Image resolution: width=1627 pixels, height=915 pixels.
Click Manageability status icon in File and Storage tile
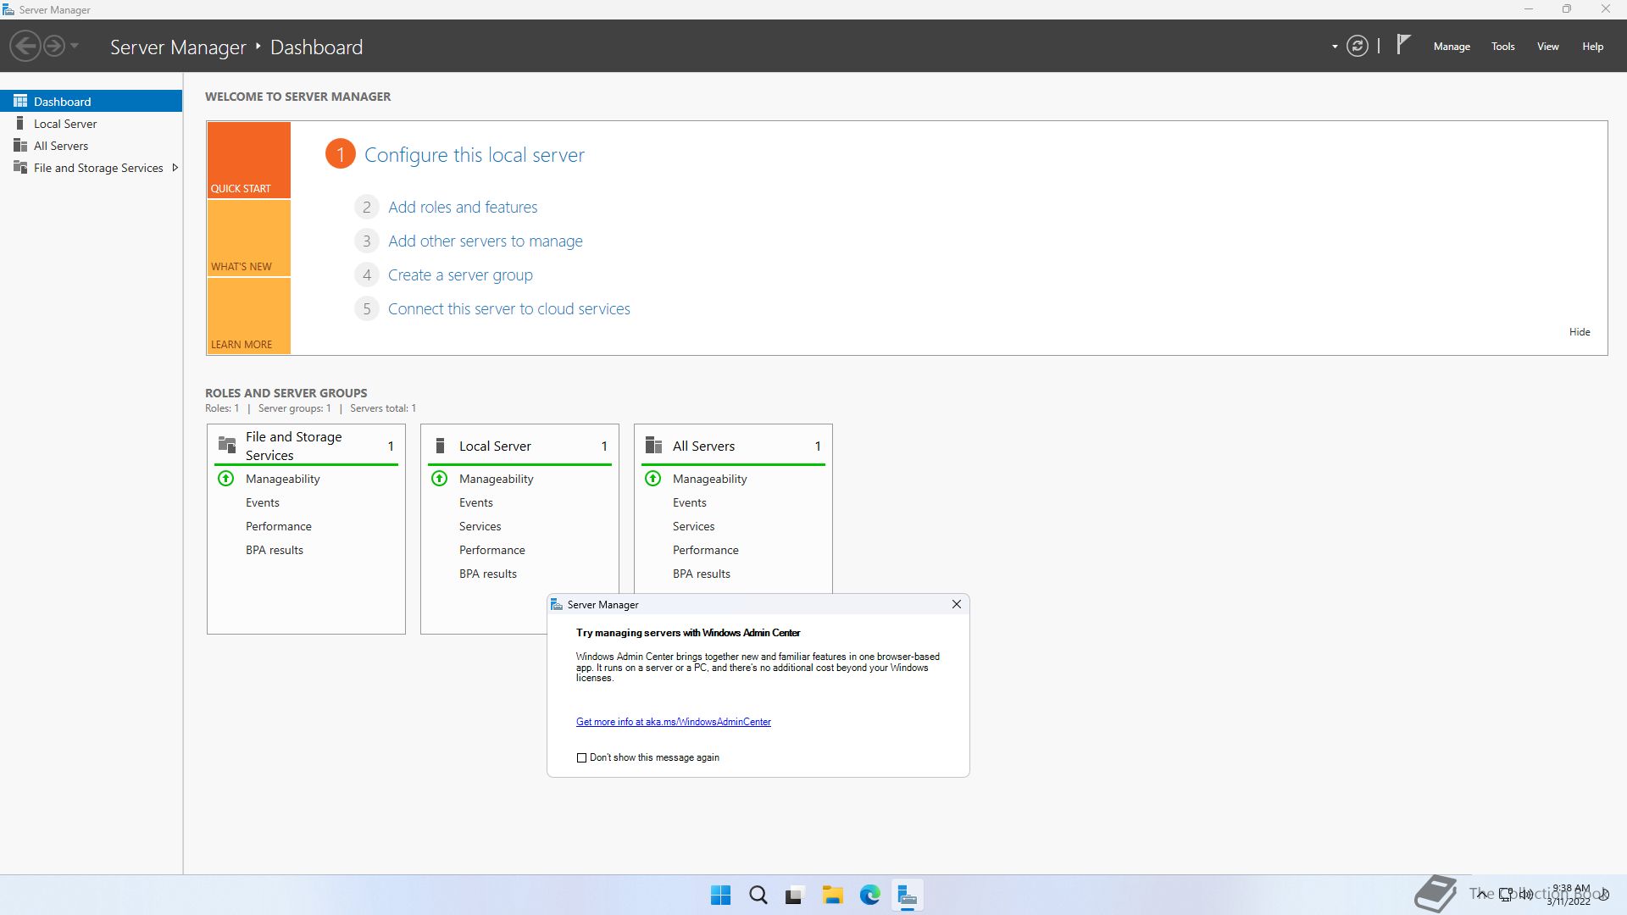tap(226, 479)
